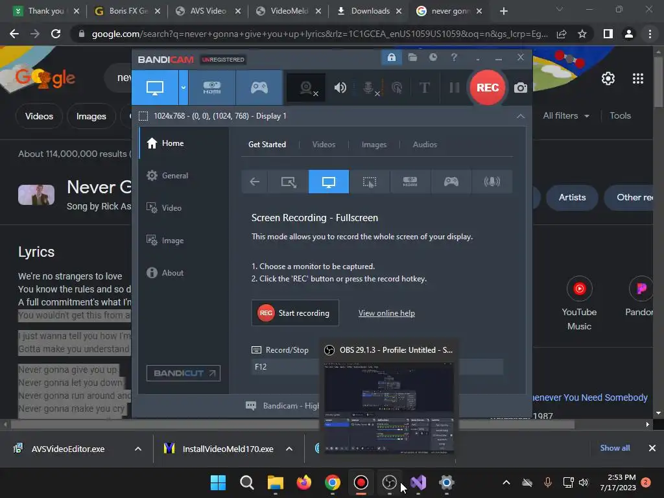The image size is (664, 498).
Task: Open the View online help link
Action: click(x=386, y=313)
